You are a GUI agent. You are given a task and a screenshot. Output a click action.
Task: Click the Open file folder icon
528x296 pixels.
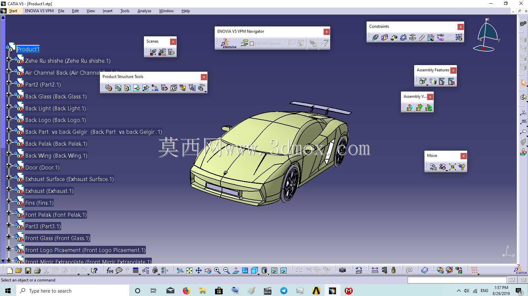coord(19,271)
